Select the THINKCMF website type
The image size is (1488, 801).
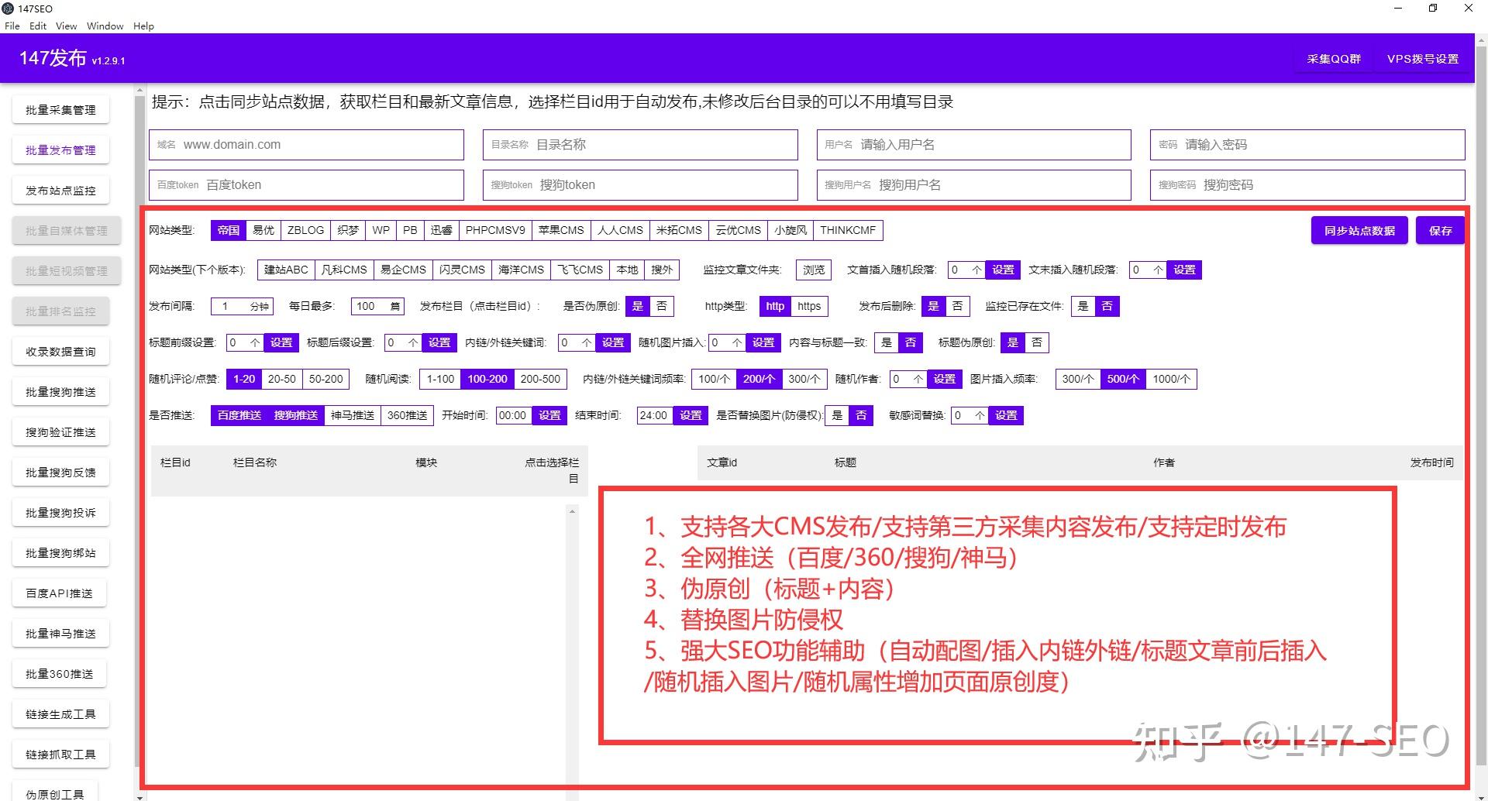click(x=848, y=230)
